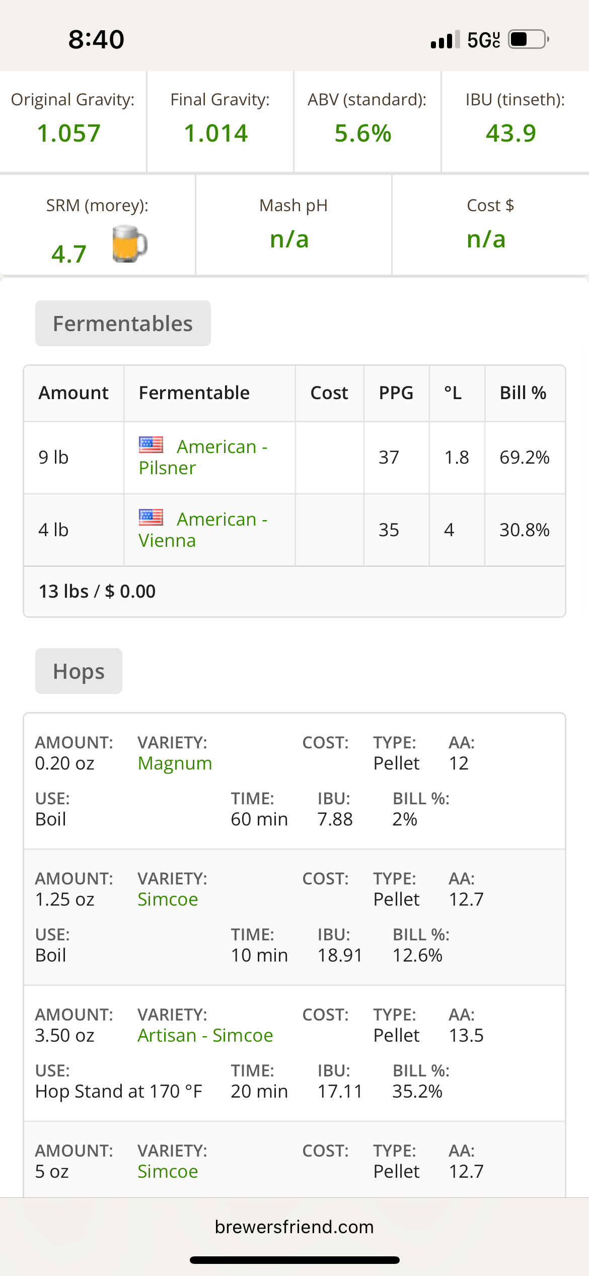The height and width of the screenshot is (1276, 589).
Task: Open the Magnum hop variety link
Action: point(175,763)
